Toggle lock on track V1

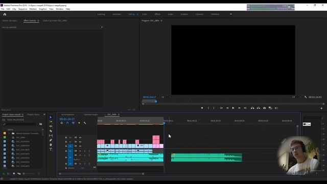pos(66,146)
